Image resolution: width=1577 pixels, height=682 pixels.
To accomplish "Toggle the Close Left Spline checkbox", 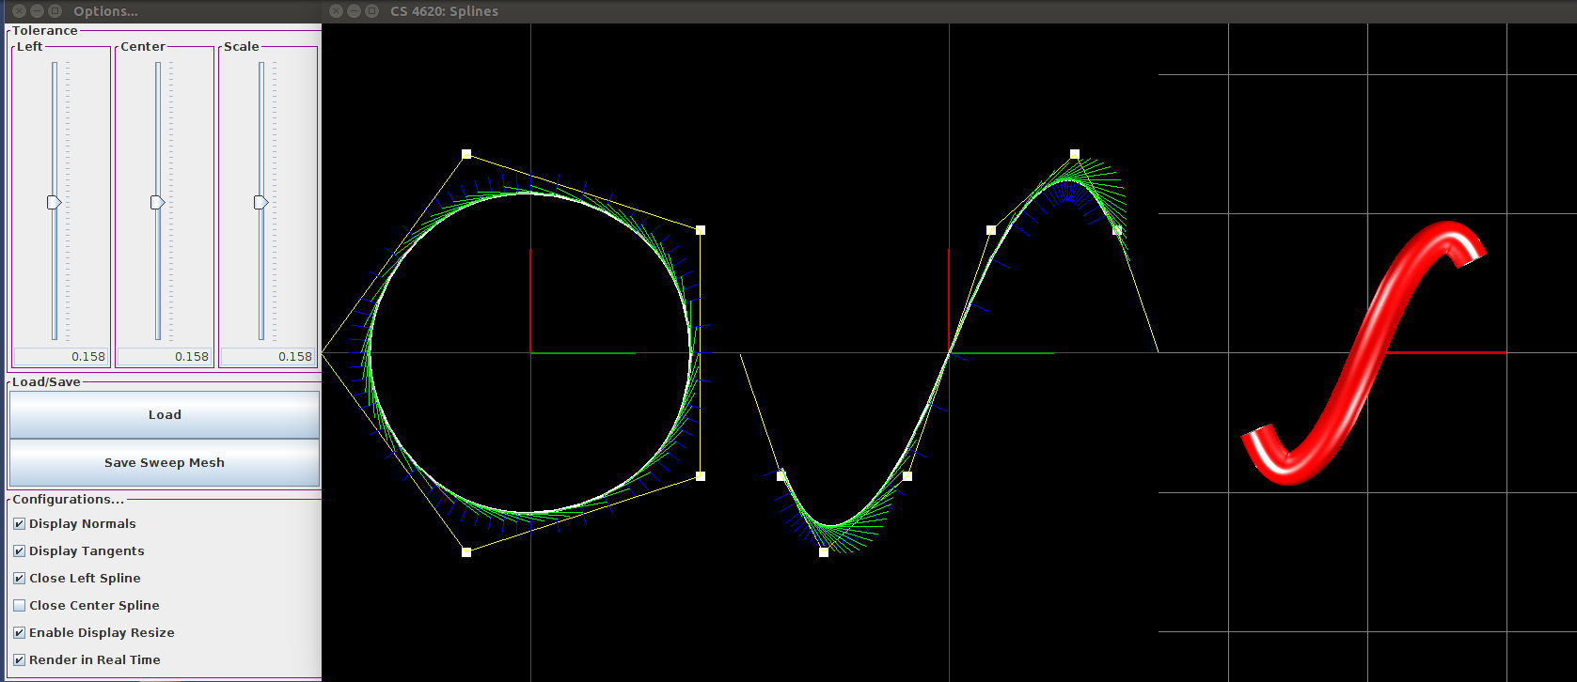I will click(x=20, y=579).
